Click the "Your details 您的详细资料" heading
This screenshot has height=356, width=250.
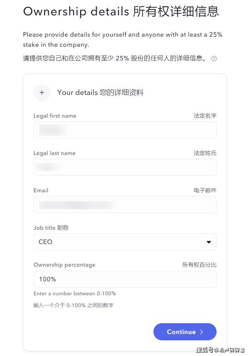point(100,92)
